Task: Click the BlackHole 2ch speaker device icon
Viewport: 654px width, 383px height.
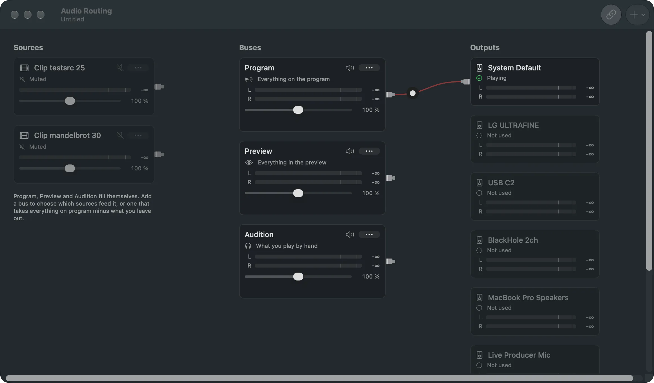Action: [480, 240]
